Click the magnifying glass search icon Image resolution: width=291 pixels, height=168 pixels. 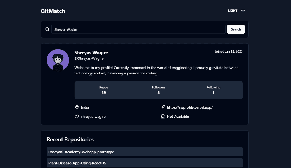(47, 29)
